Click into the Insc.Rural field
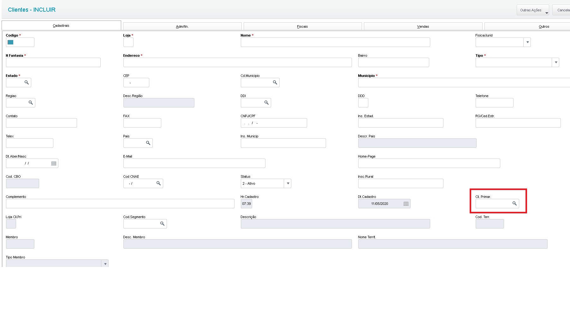Viewport: 570px width, 324px height. tap(401, 183)
